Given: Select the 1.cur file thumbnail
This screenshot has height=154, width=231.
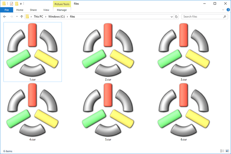Looking at the screenshot, I should (x=32, y=50).
